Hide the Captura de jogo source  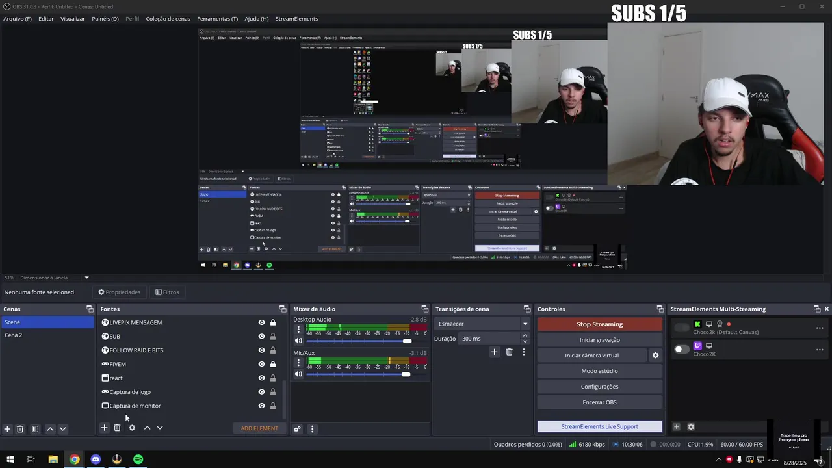[262, 392]
